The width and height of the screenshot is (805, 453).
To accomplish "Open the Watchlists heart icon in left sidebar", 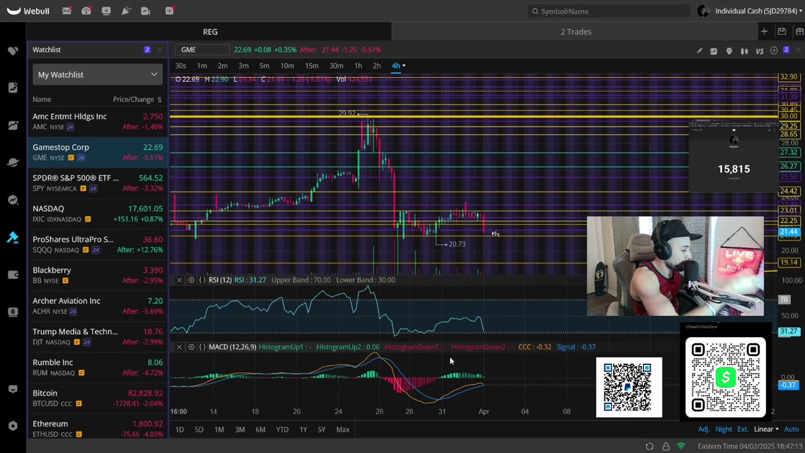I will [x=13, y=50].
